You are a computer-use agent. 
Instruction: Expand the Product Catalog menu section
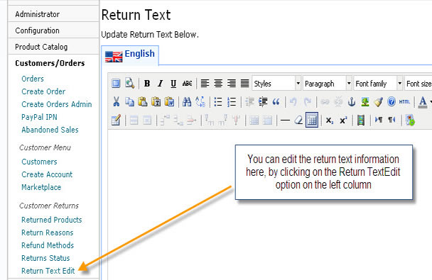[53, 47]
